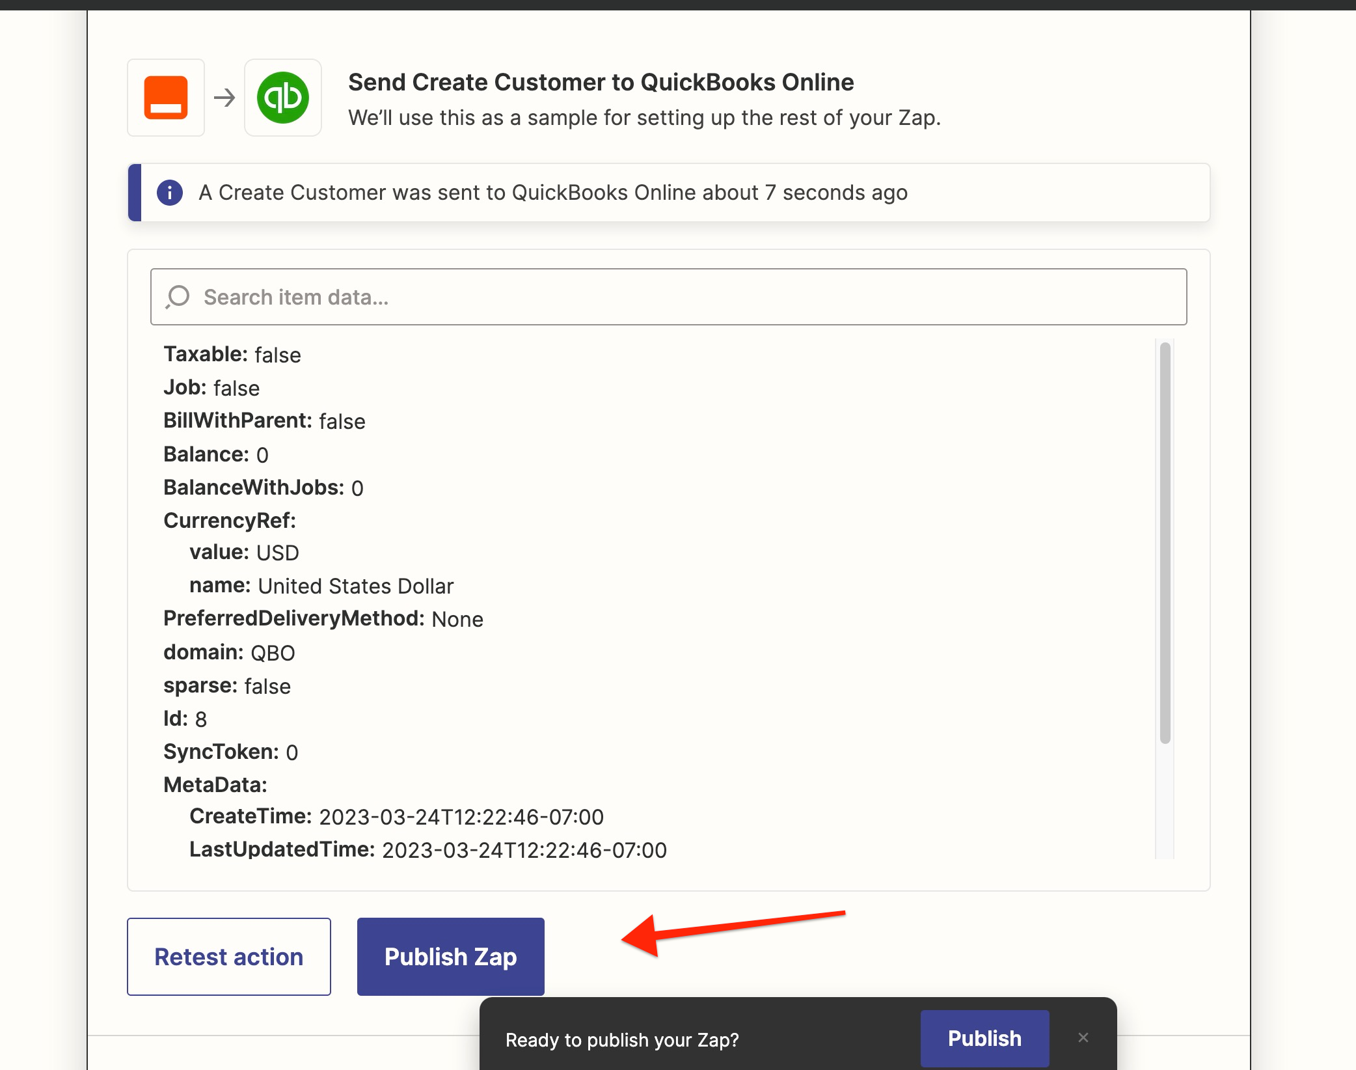Screen dimensions: 1356x1070
Task: Click the search magnifier icon
Action: coord(178,297)
